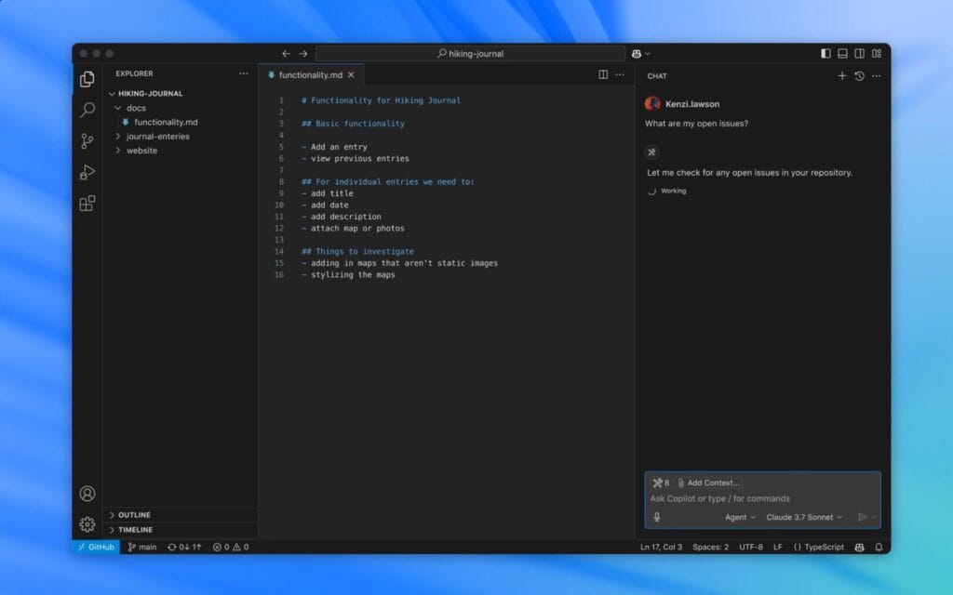
Task: Click the hiking-journal command center search
Action: (470, 53)
